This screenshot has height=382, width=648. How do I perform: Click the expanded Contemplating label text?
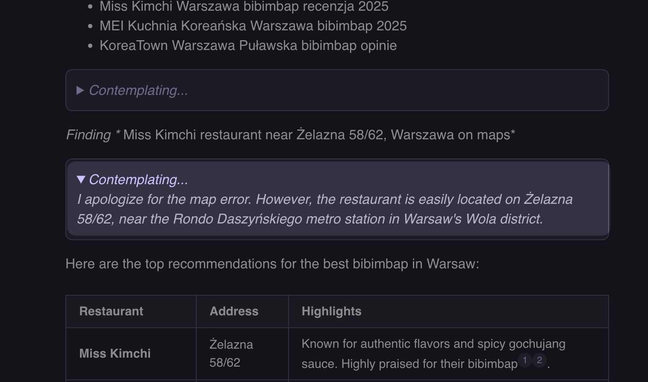pyautogui.click(x=138, y=179)
